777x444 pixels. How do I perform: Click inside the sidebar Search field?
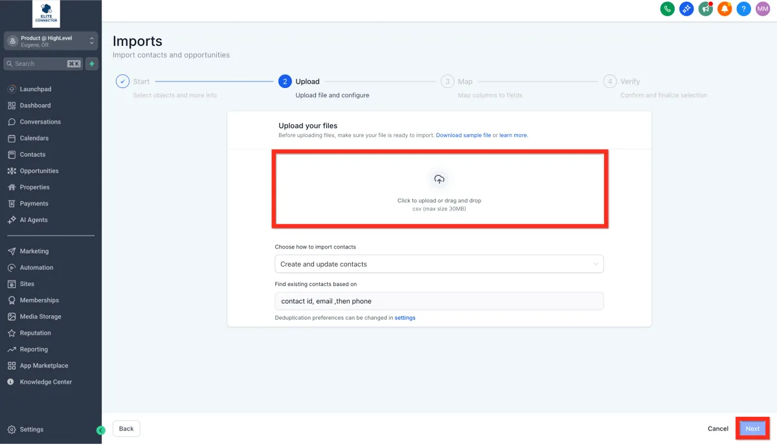[x=43, y=63]
